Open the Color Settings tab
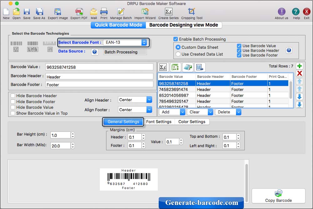 (192, 122)
